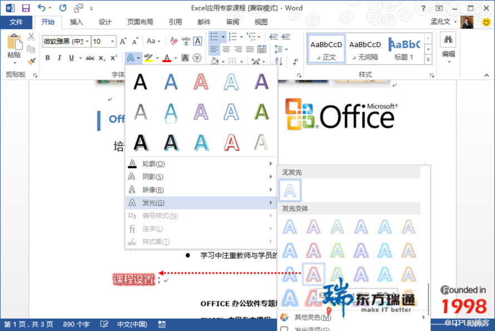Select the 无间隔 style

point(365,50)
